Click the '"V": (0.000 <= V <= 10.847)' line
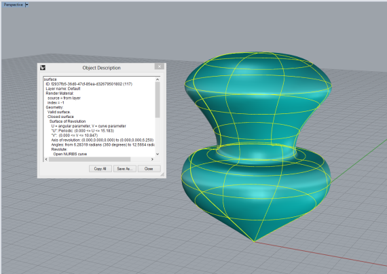This screenshot has height=274, width=387. [75, 136]
